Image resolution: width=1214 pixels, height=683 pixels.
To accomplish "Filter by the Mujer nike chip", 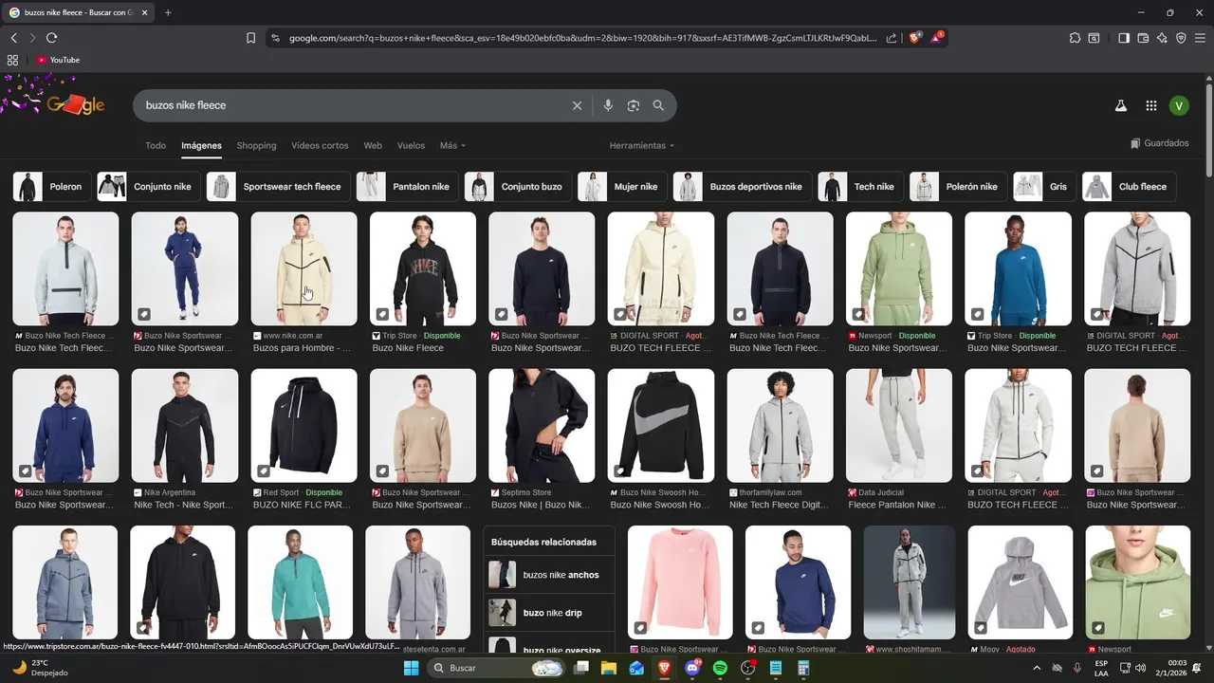I will (622, 187).
